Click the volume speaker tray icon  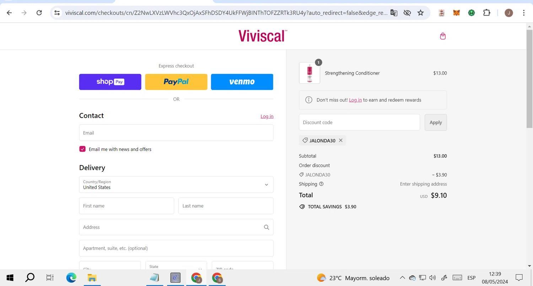click(x=432, y=278)
